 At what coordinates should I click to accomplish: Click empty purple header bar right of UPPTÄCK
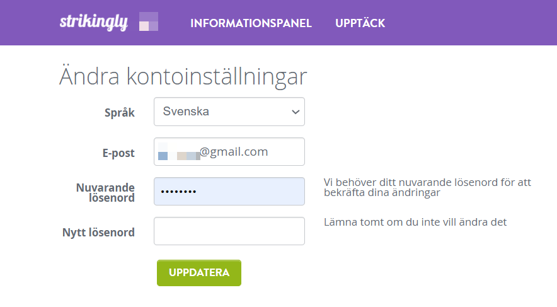point(469,23)
